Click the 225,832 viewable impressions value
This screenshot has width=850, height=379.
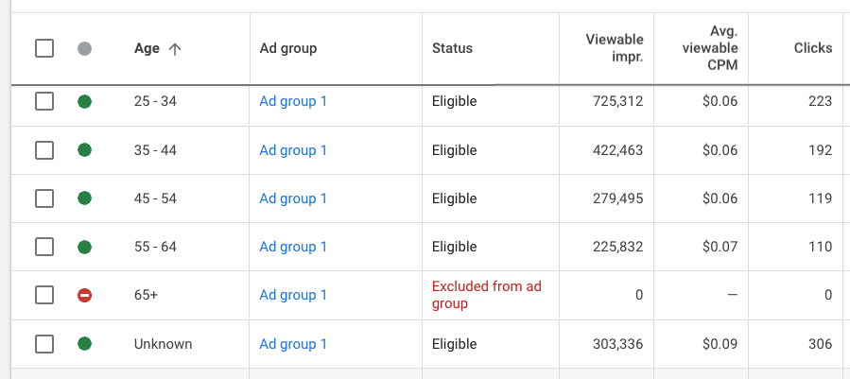pos(618,247)
